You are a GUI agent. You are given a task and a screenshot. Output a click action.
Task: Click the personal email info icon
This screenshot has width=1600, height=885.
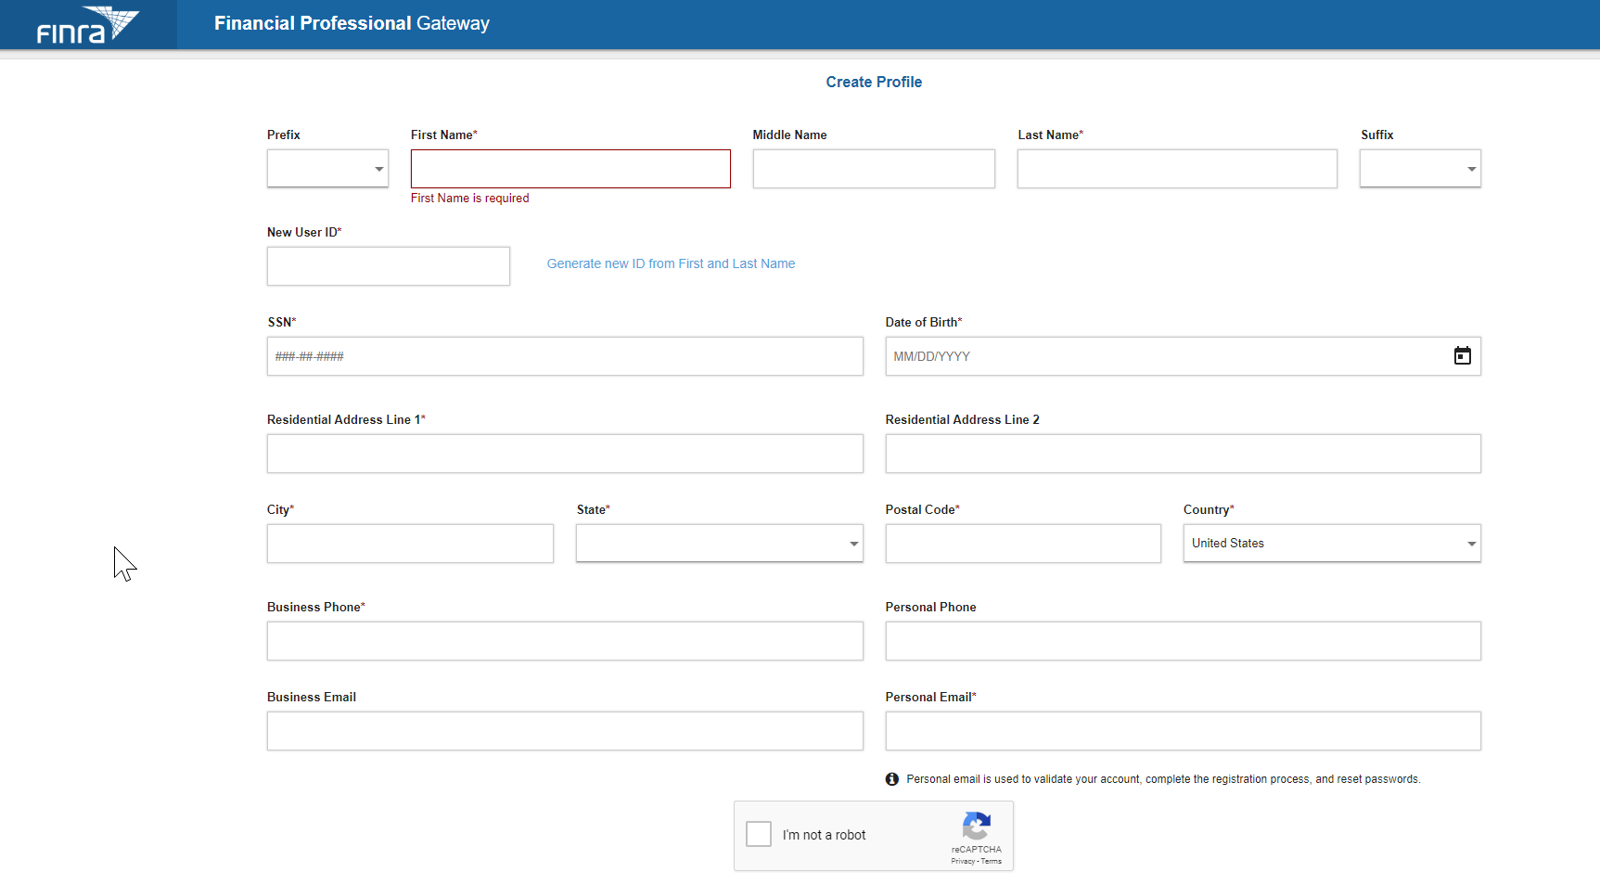(891, 779)
